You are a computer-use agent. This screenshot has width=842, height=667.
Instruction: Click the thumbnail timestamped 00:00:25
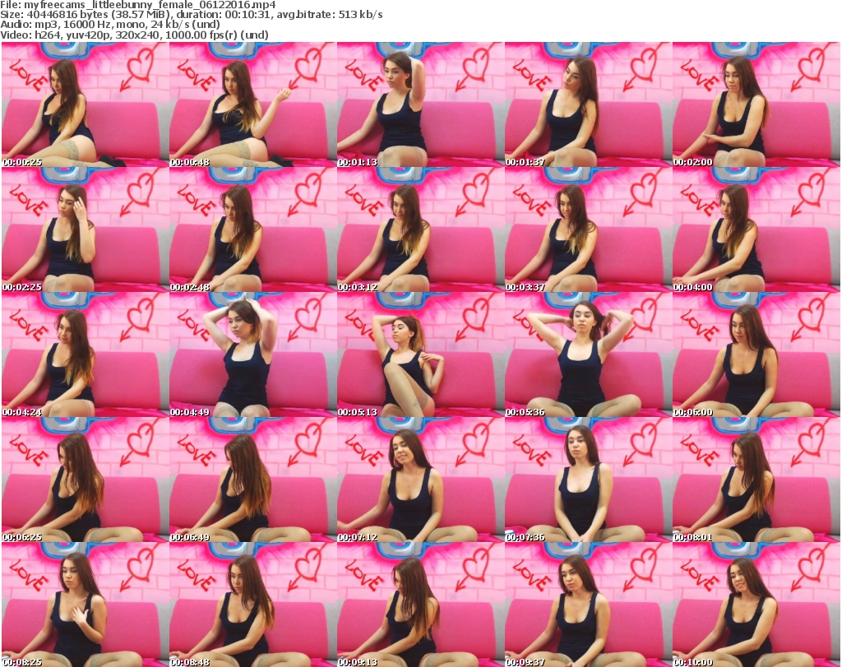click(86, 104)
